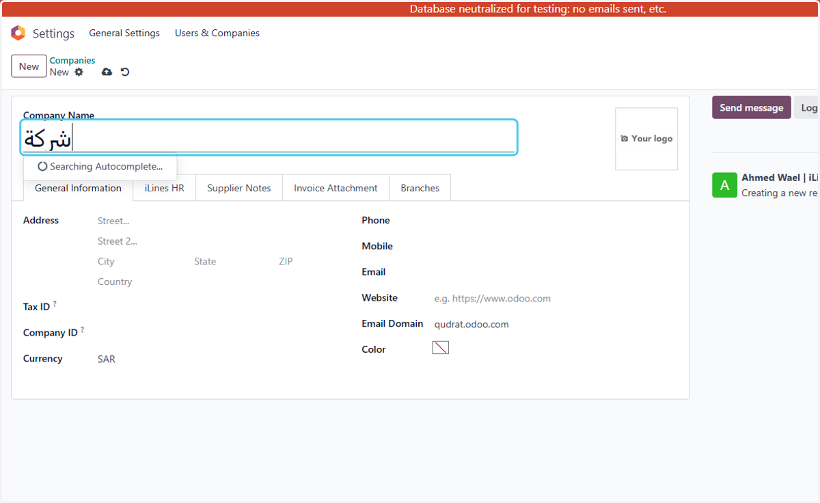Click the New button
The width and height of the screenshot is (820, 503).
pos(29,66)
